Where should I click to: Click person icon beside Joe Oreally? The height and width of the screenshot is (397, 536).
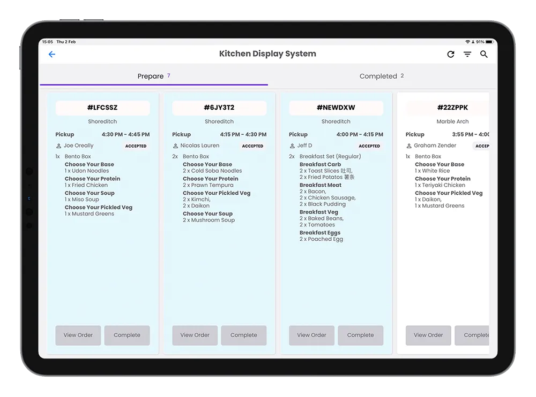point(58,146)
